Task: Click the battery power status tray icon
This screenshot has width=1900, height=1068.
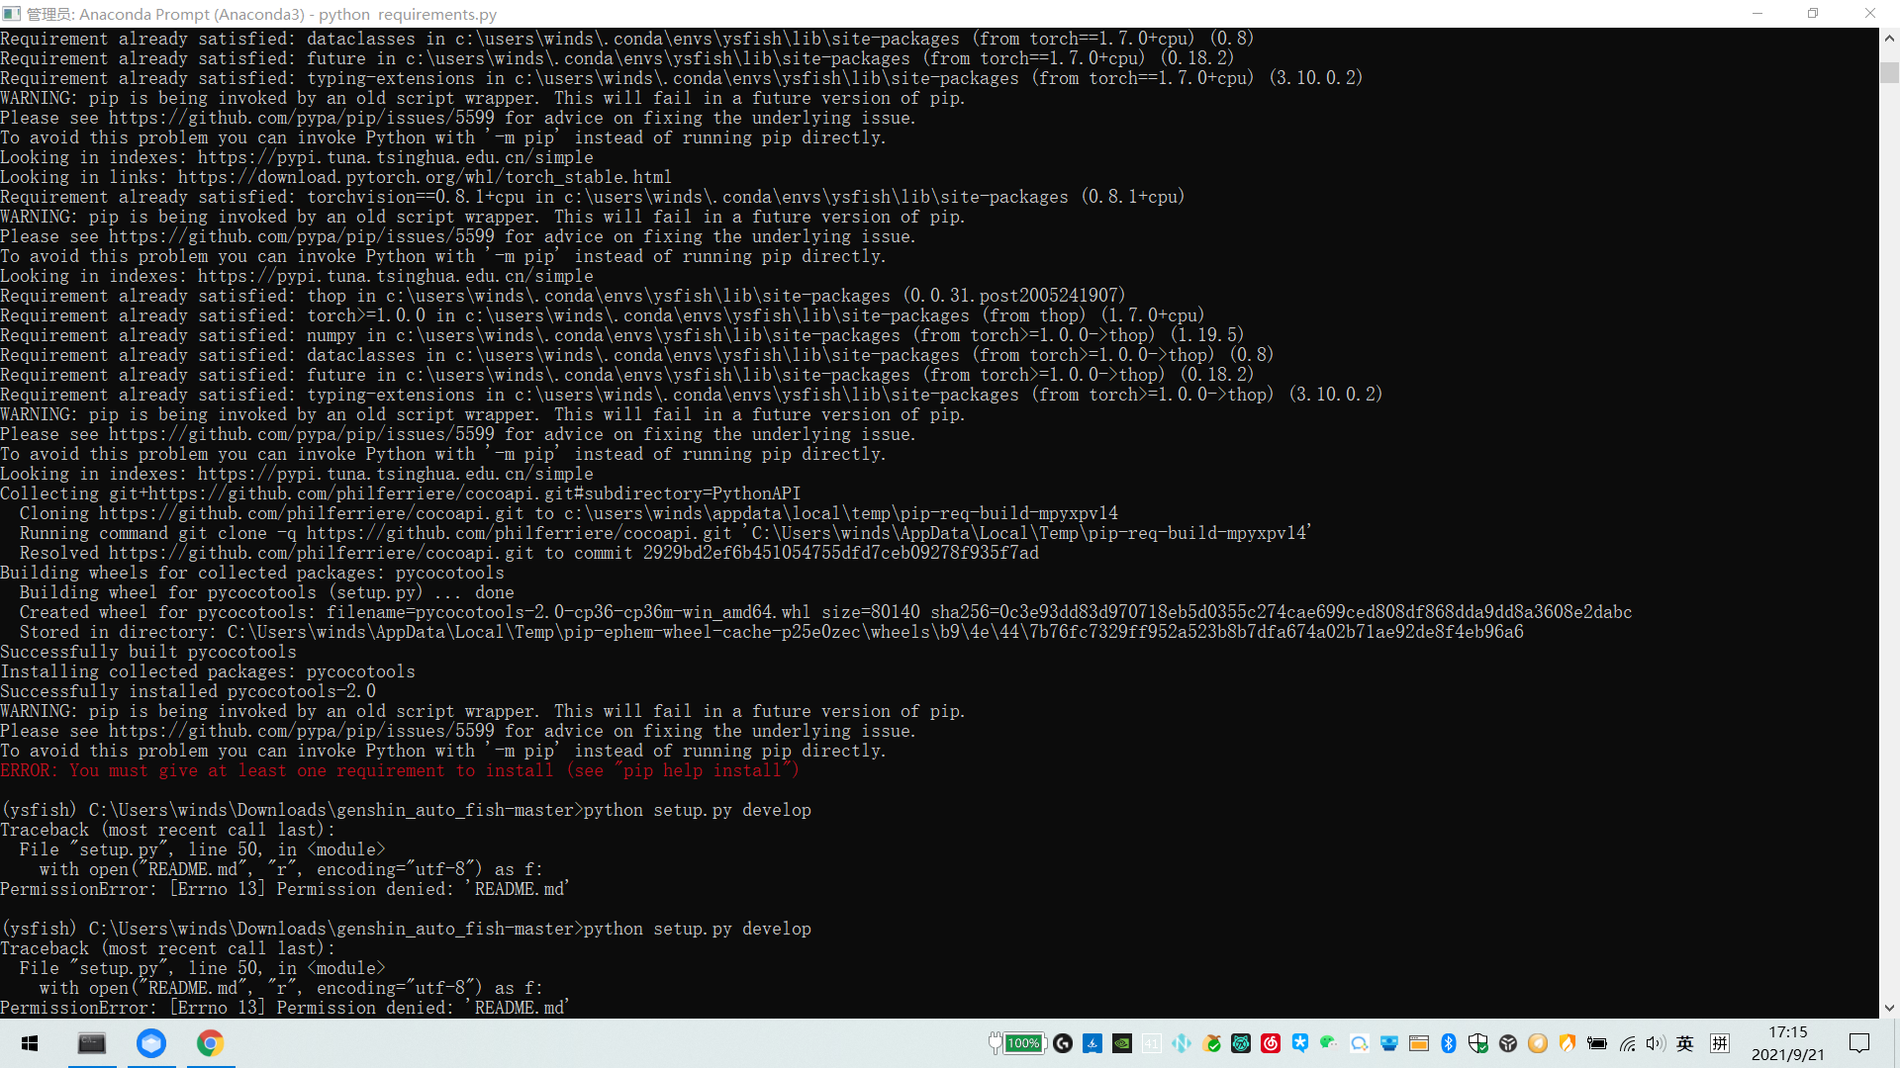Action: click(1597, 1043)
